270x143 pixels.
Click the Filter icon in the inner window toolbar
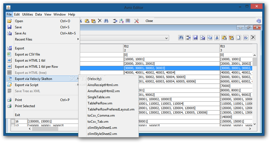(188, 37)
